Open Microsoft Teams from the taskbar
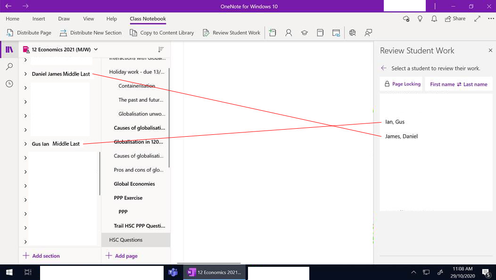Image resolution: width=496 pixels, height=280 pixels. pos(173,272)
